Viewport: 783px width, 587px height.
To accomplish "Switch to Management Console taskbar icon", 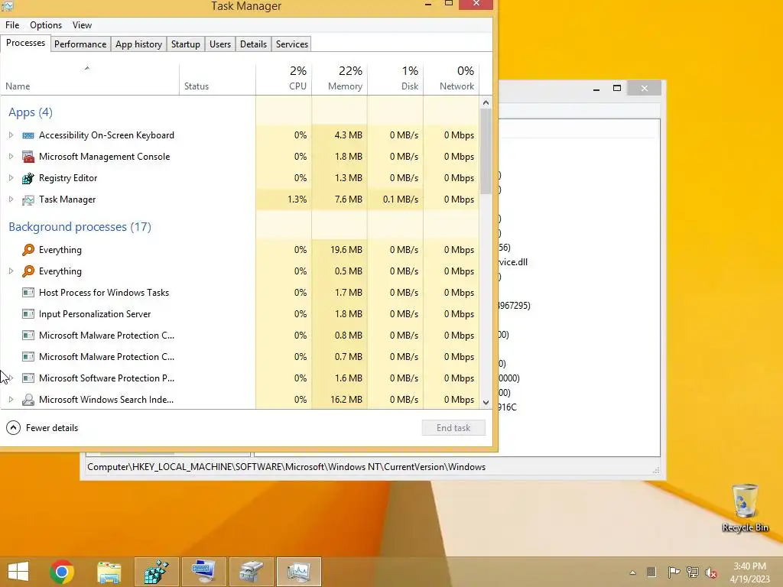I will pos(251,572).
